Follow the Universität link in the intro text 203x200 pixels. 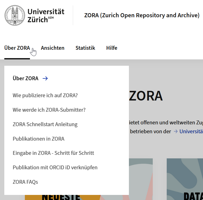[191, 131]
